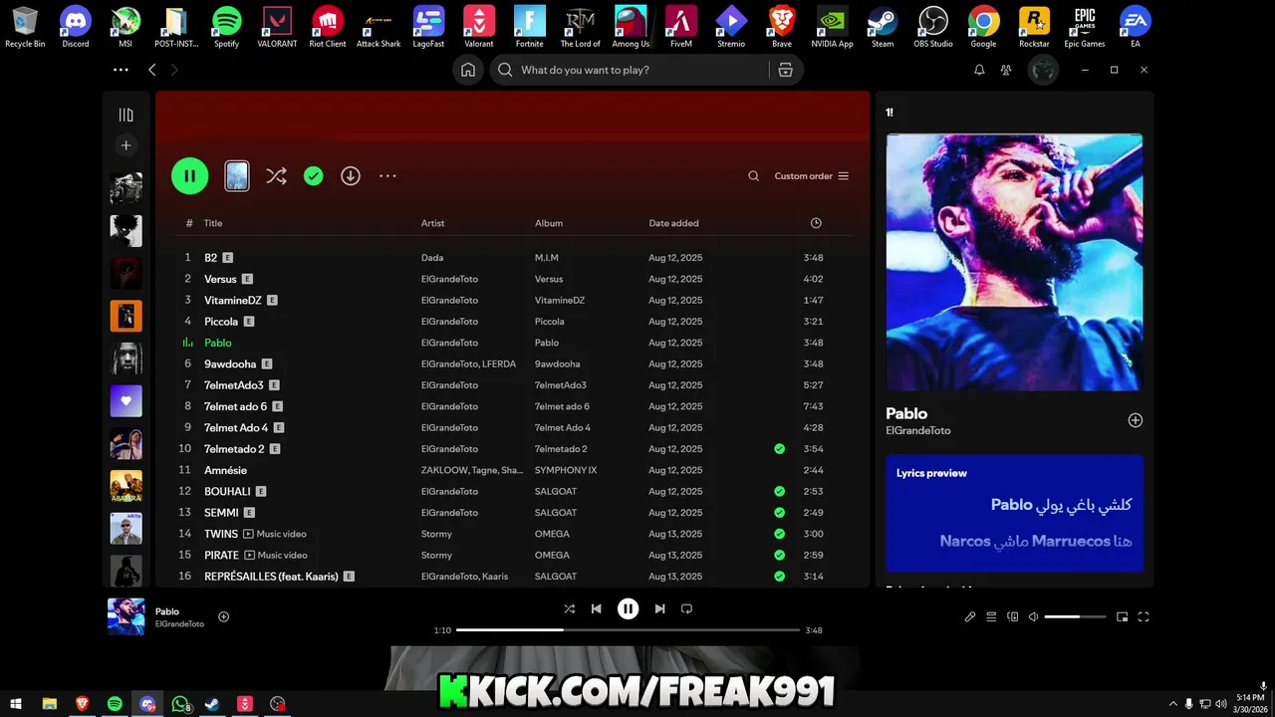The width and height of the screenshot is (1275, 717).
Task: Open the Lyrics preview card
Action: point(1014,513)
